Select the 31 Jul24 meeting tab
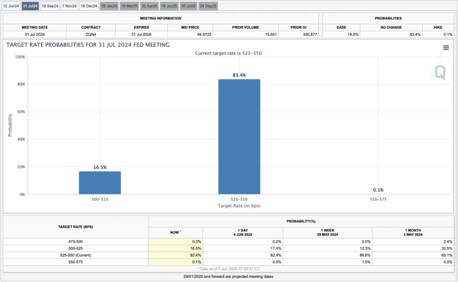 [x=30, y=6]
